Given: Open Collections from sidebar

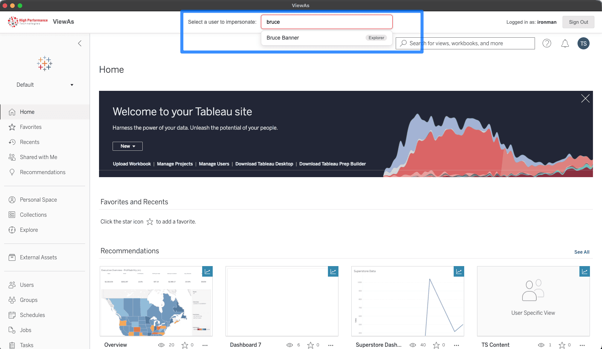Looking at the screenshot, I should [x=33, y=215].
